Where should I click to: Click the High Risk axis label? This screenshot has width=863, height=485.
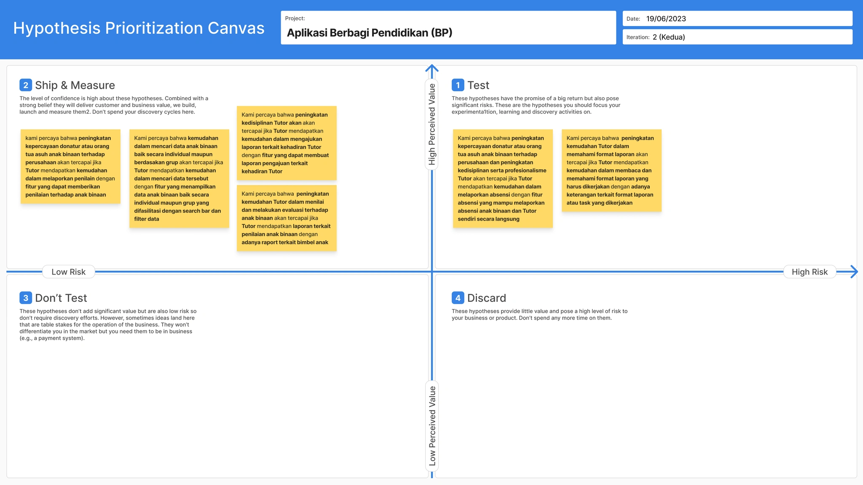click(809, 272)
